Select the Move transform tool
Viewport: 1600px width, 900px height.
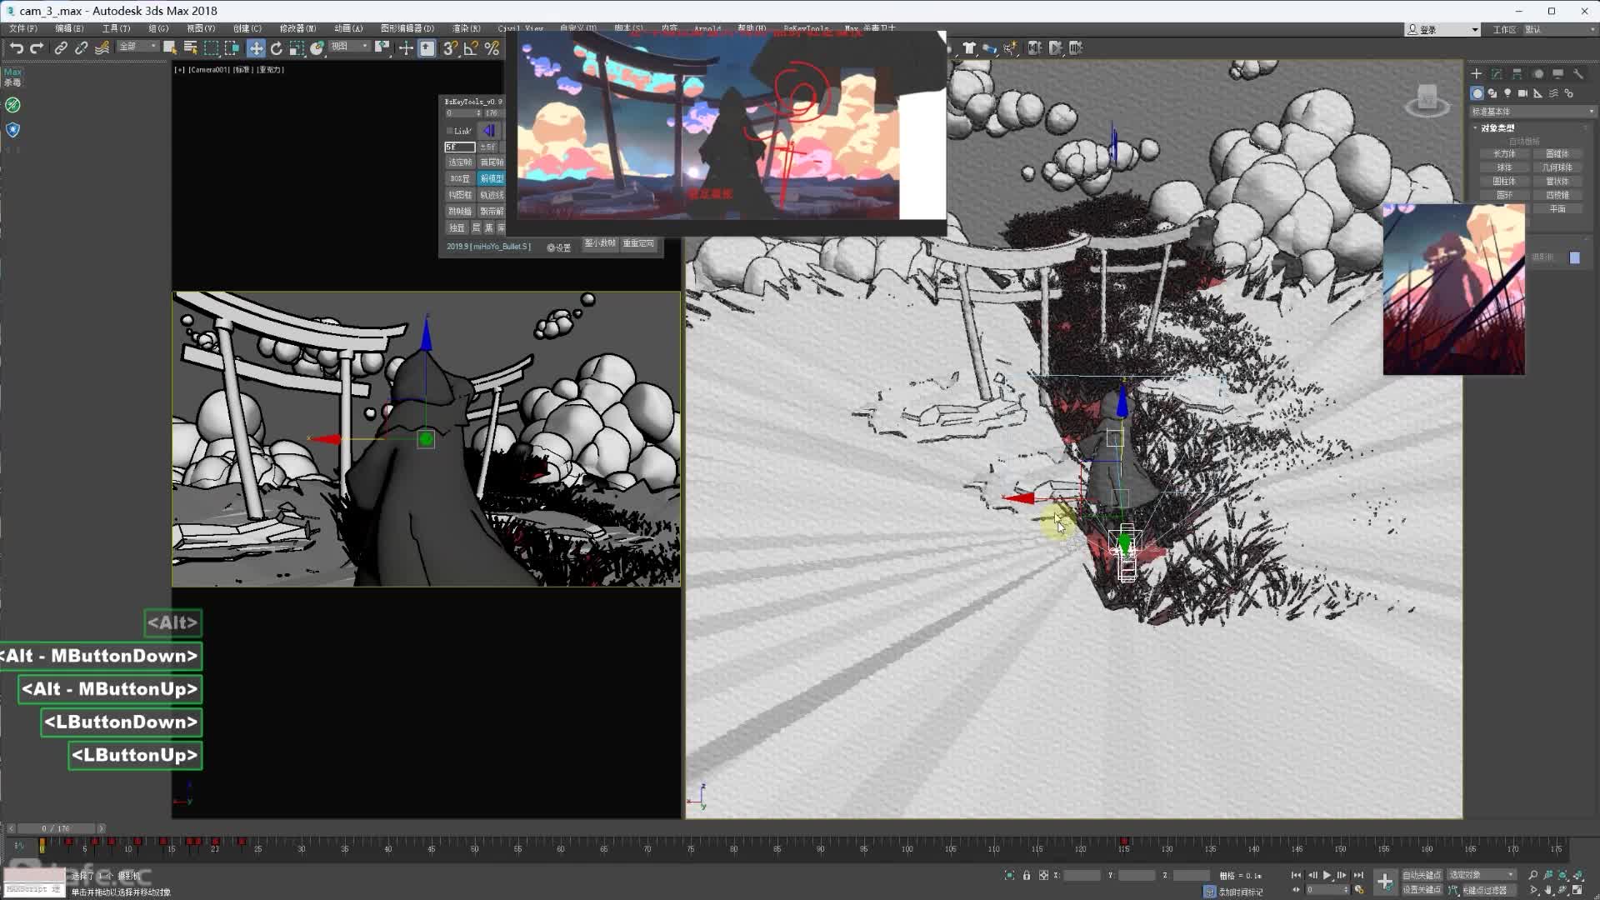(x=256, y=48)
